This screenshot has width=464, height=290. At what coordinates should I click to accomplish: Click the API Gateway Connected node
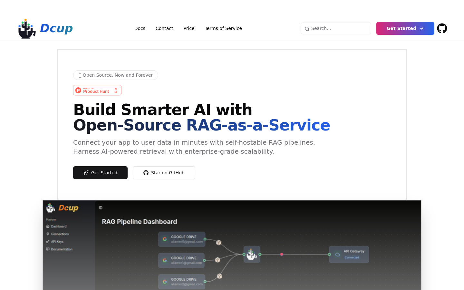point(349,254)
